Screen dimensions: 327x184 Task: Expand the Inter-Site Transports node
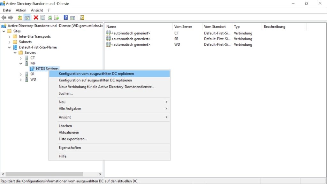(9, 36)
